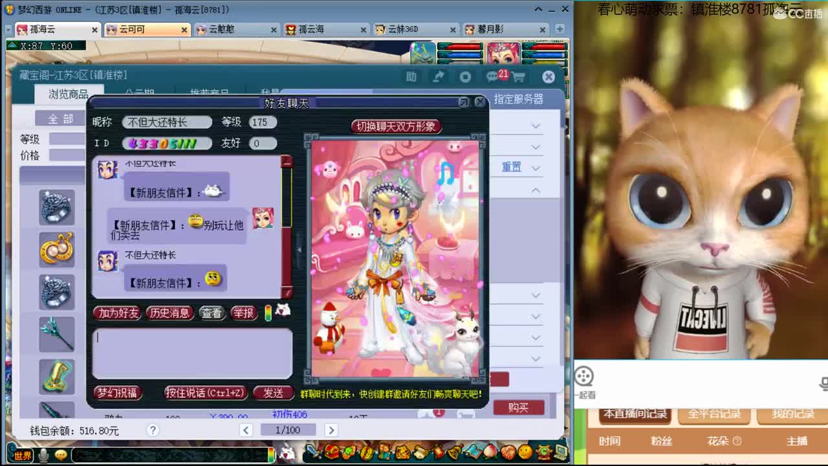828x466 pixels.
Task: Focus the chat message input box
Action: click(x=192, y=353)
